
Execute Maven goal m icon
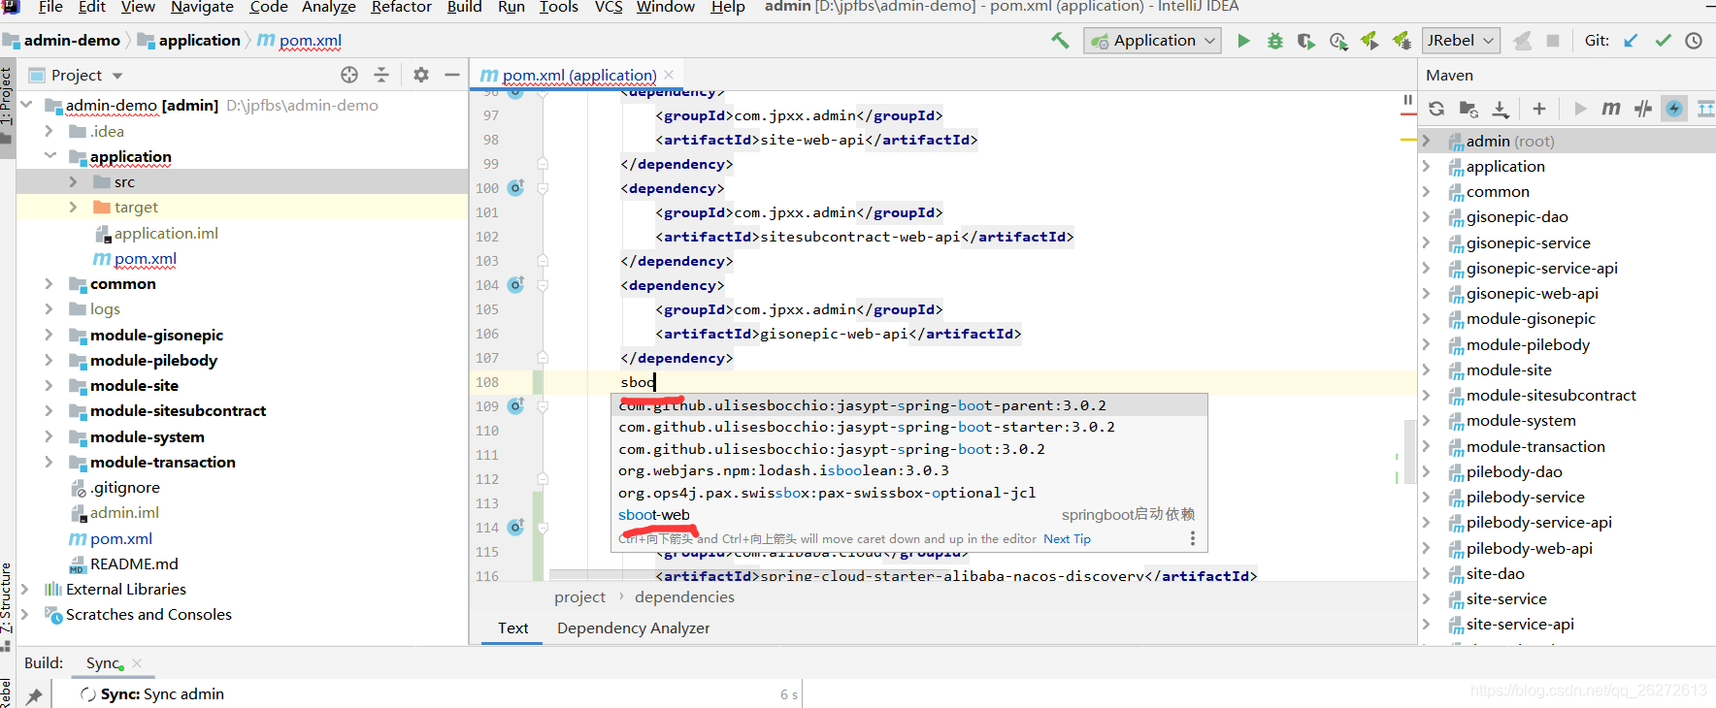1611,109
